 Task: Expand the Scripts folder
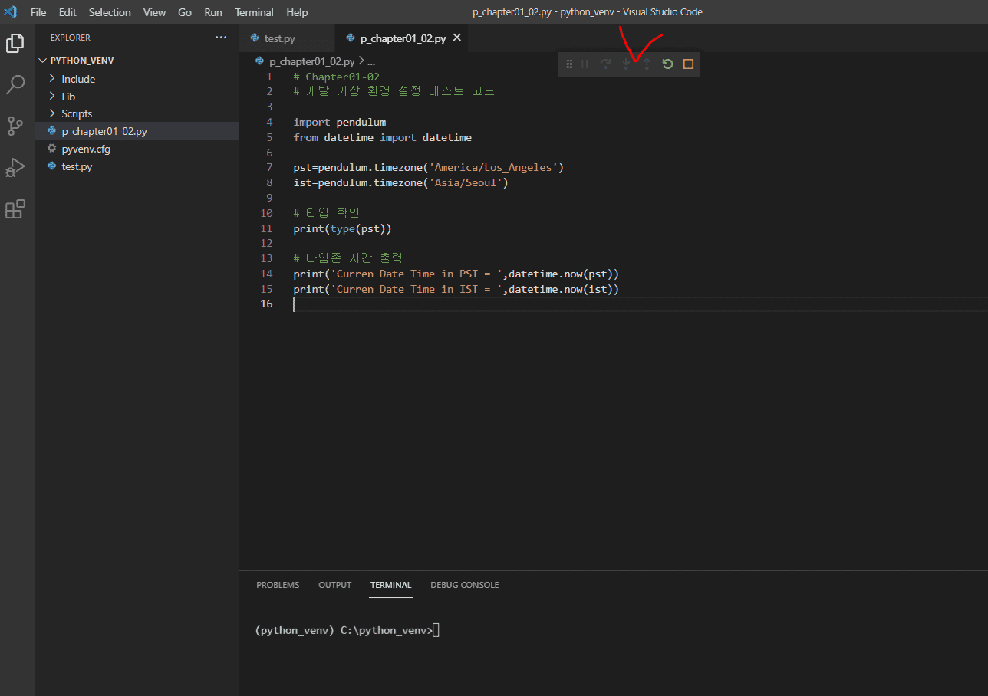77,113
